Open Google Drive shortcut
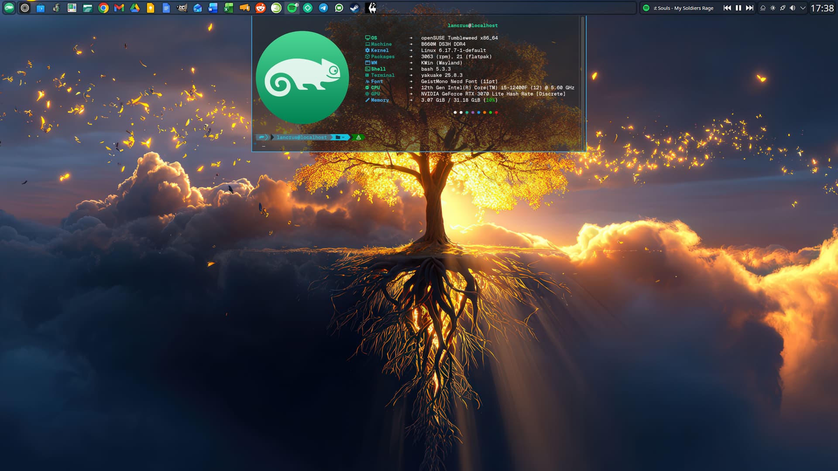Image resolution: width=838 pixels, height=471 pixels. (x=135, y=8)
